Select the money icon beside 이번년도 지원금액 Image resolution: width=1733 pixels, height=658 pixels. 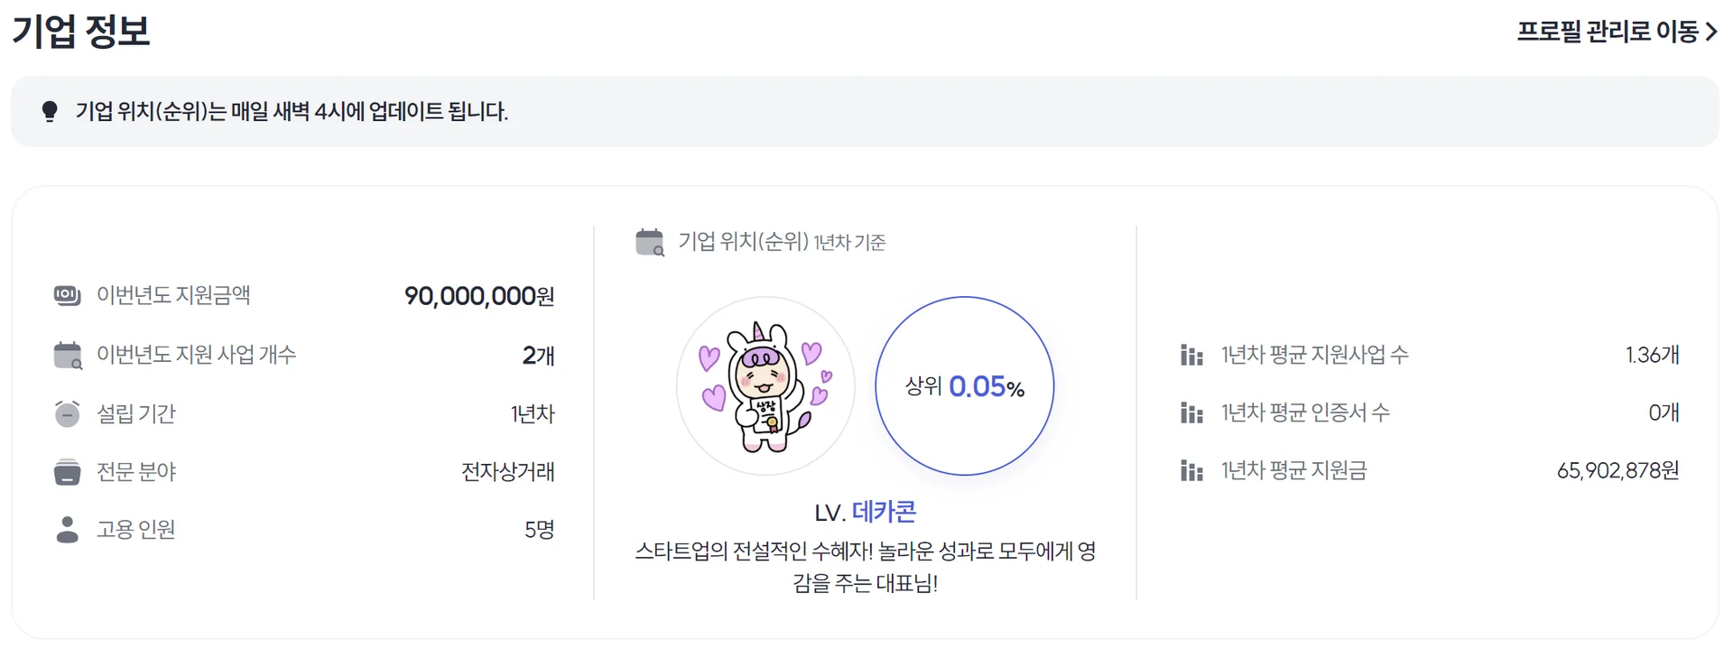pos(66,294)
